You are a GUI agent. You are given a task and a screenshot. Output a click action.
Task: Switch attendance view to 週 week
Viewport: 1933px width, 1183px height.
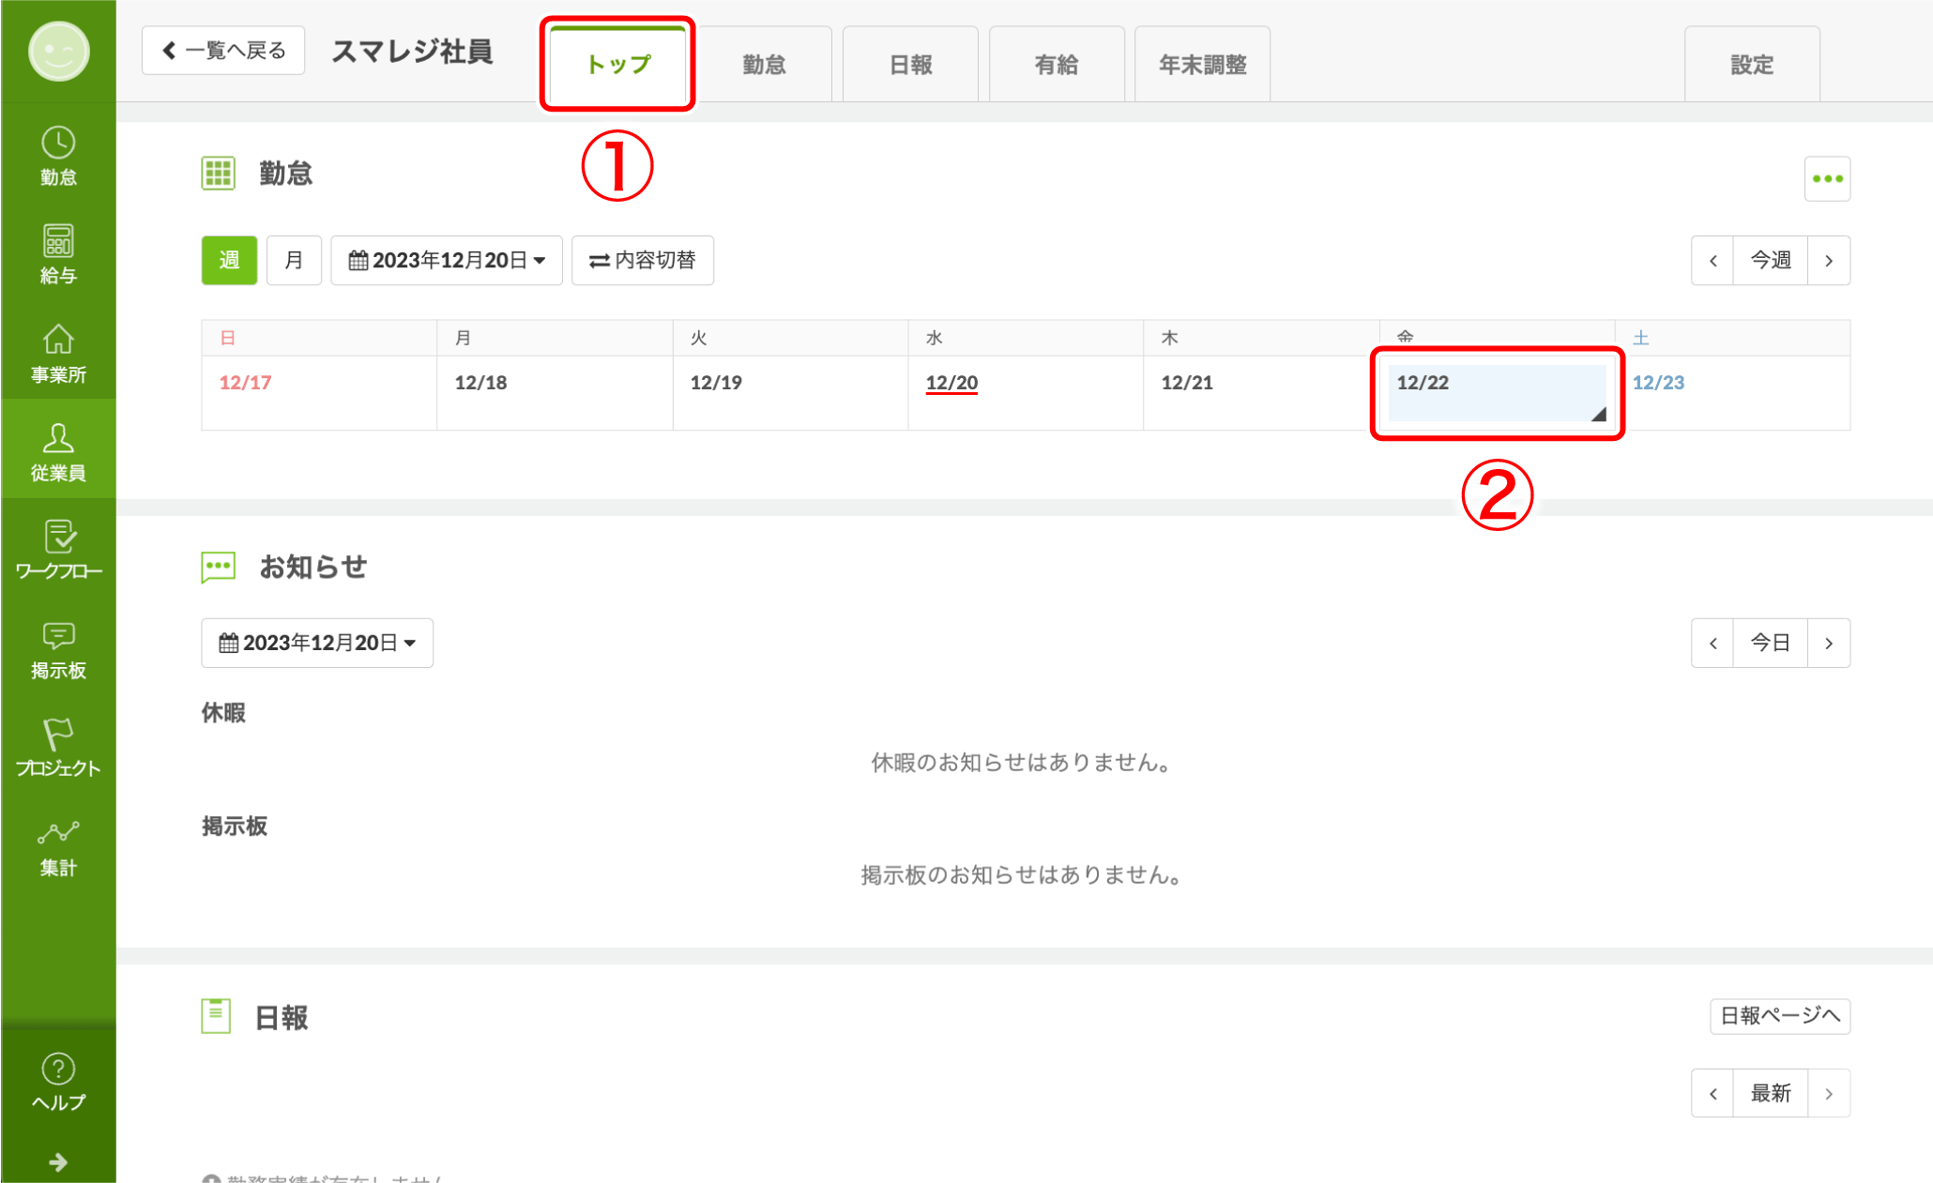pos(229,260)
